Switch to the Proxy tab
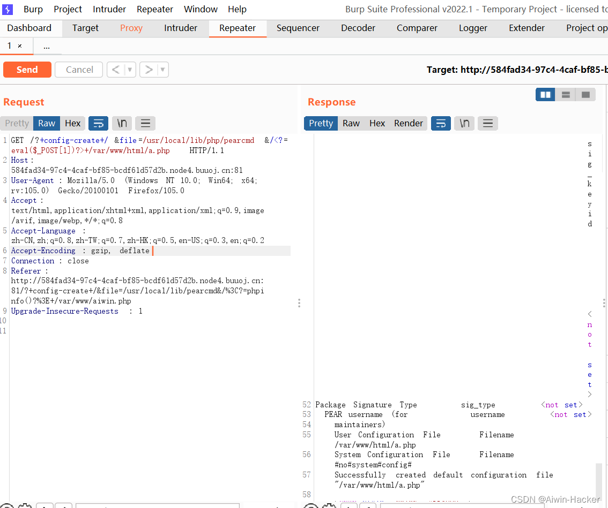This screenshot has height=508, width=608. 131,28
